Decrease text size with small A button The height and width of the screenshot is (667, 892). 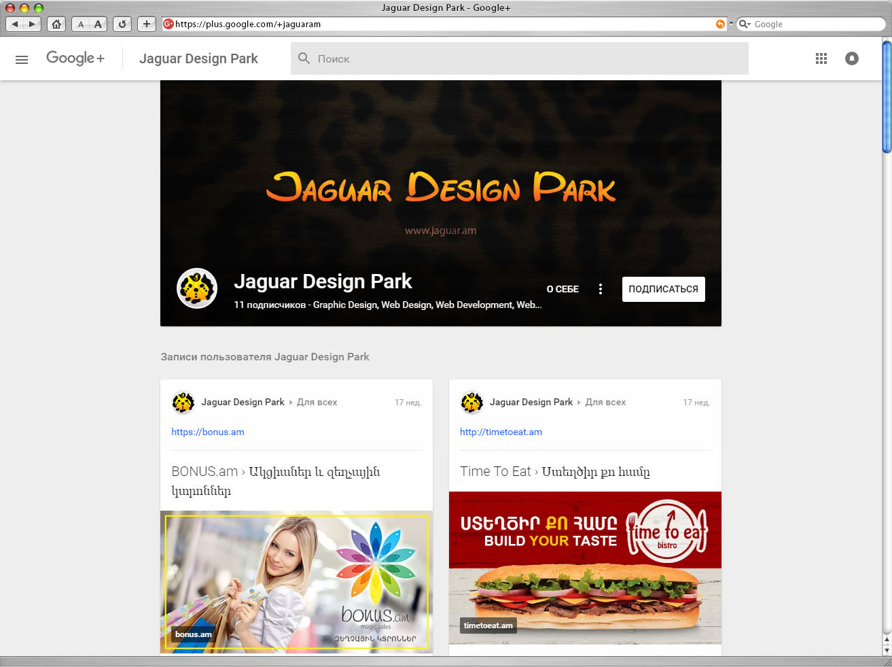click(x=81, y=24)
